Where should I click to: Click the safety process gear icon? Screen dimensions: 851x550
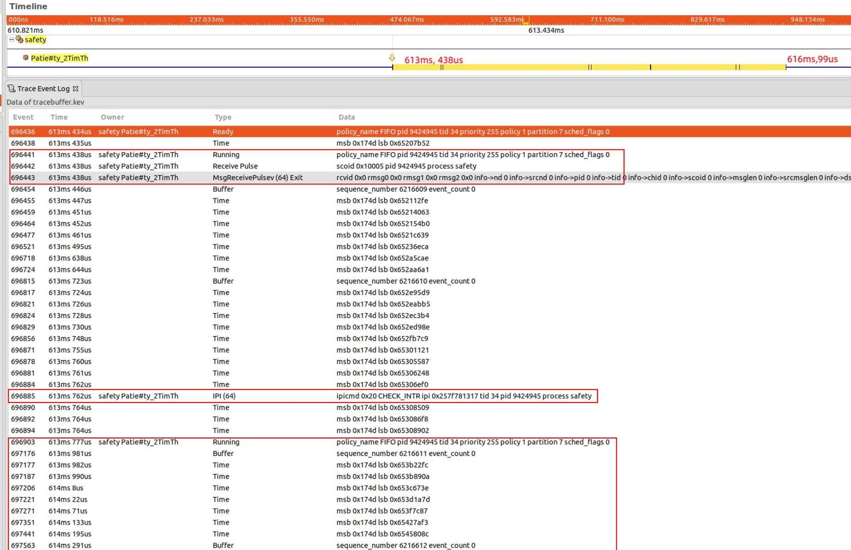19,40
